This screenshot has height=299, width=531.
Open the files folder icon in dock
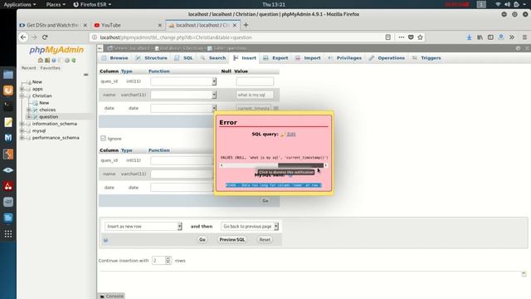[x=8, y=74]
